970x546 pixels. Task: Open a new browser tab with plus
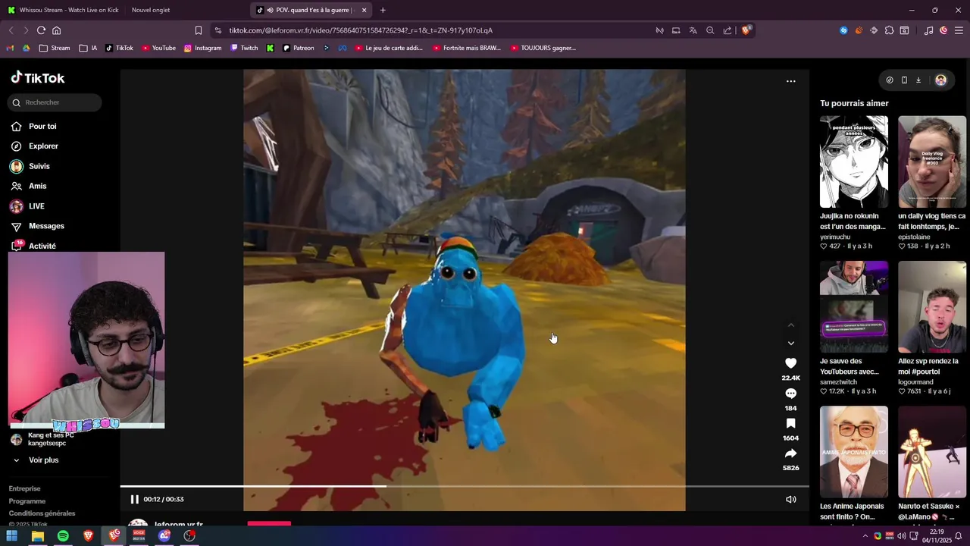pyautogui.click(x=383, y=10)
